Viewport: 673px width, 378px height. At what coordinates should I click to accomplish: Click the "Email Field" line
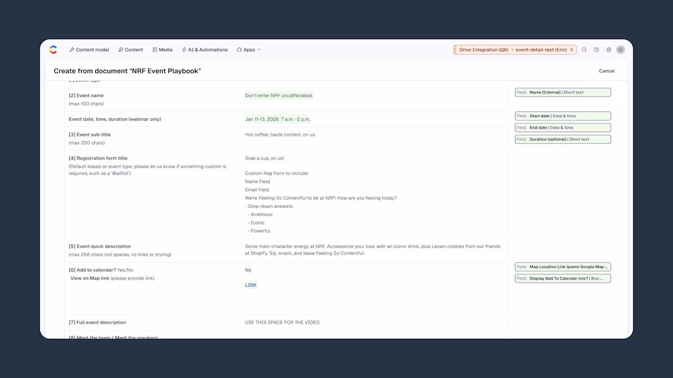pyautogui.click(x=257, y=190)
